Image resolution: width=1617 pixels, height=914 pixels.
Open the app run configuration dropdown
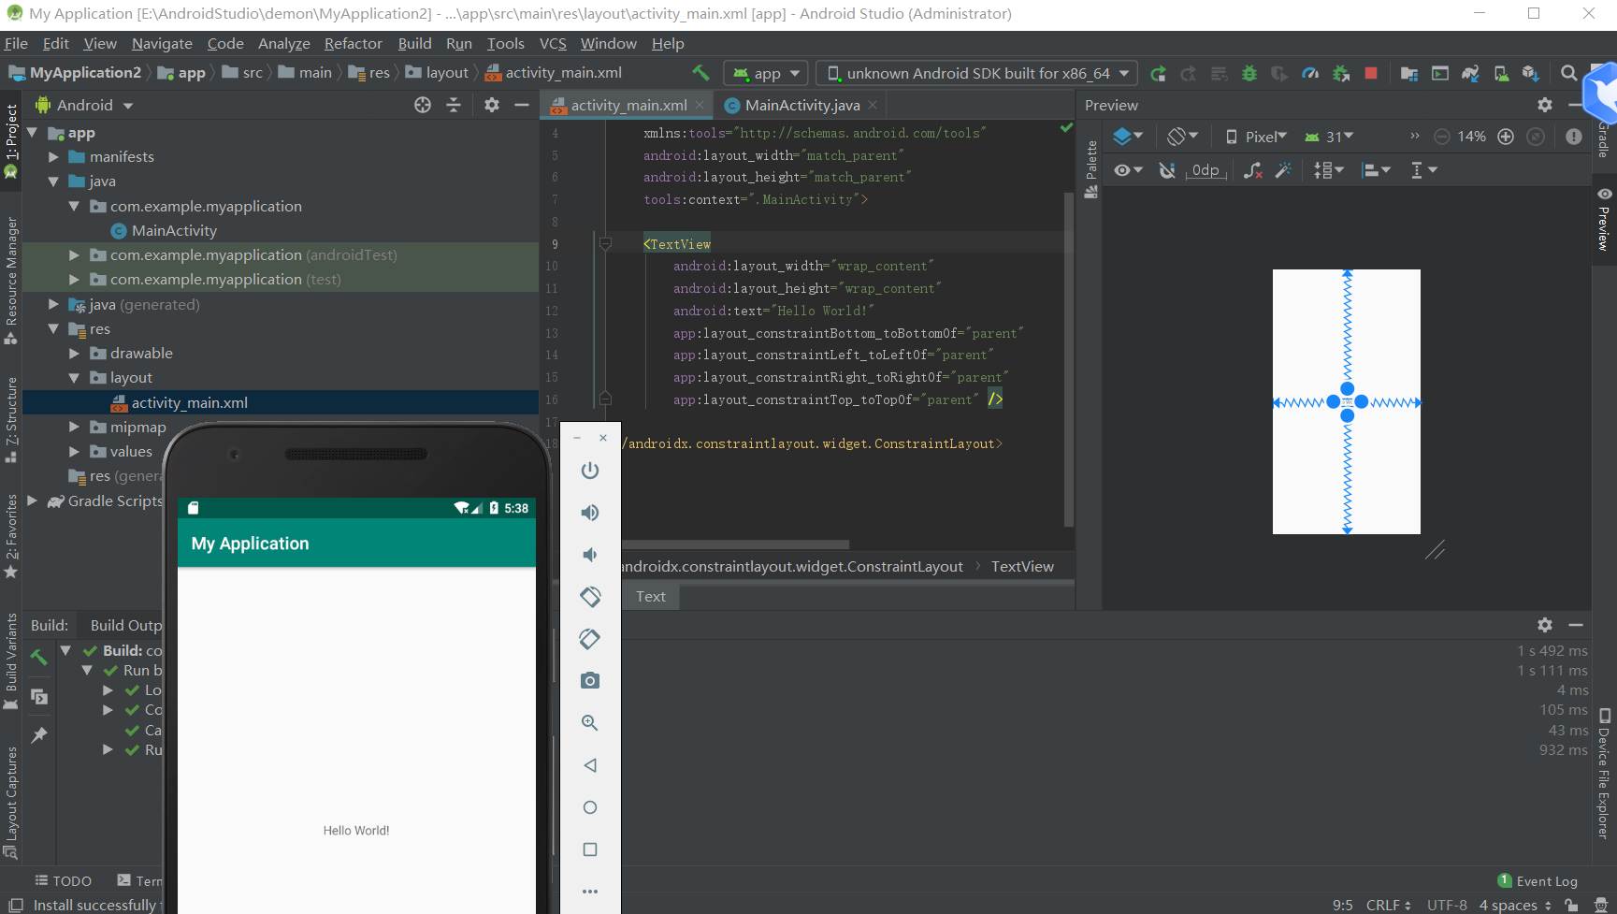(767, 73)
